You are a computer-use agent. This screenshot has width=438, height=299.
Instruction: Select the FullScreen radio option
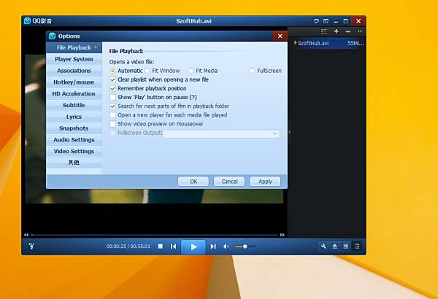[x=252, y=71]
